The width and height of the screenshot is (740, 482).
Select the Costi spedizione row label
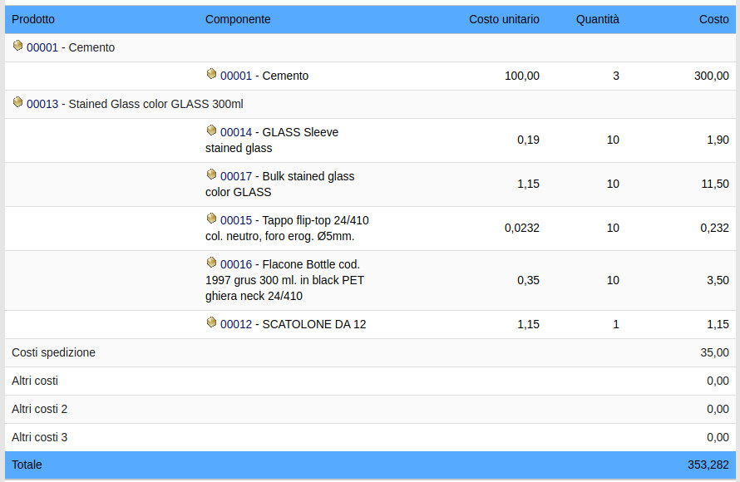click(x=53, y=352)
